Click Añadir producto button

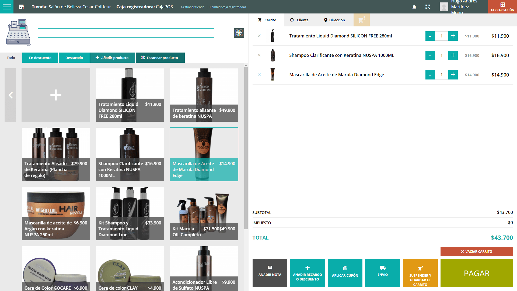(112, 58)
